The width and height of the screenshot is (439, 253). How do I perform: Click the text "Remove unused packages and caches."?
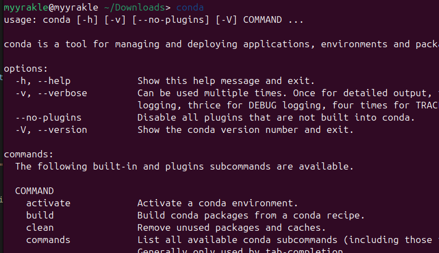(231, 227)
